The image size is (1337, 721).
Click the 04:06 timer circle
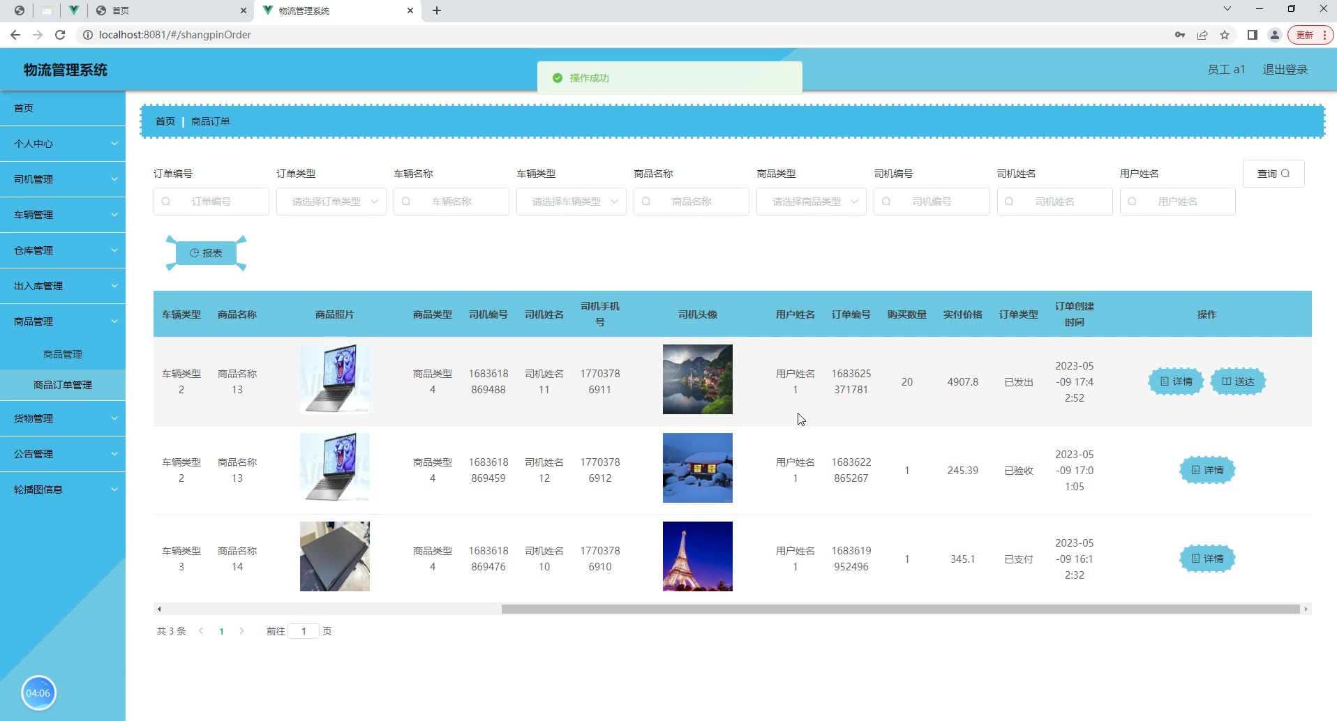click(x=38, y=693)
